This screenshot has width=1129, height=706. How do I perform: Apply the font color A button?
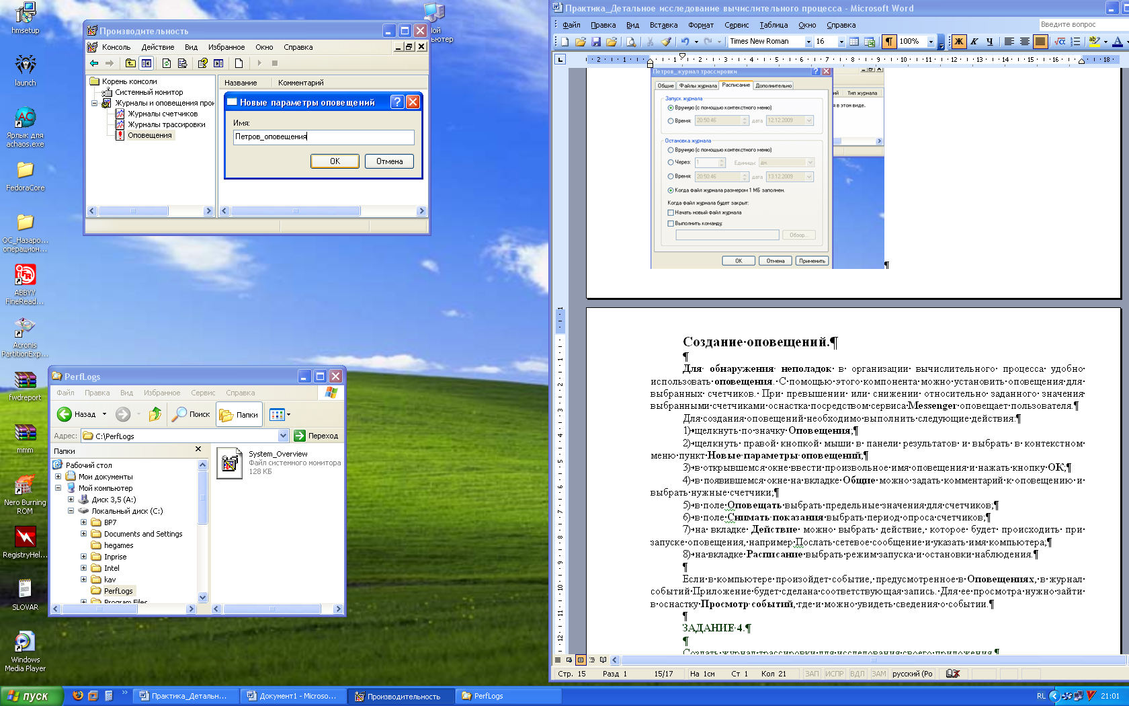point(1117,42)
